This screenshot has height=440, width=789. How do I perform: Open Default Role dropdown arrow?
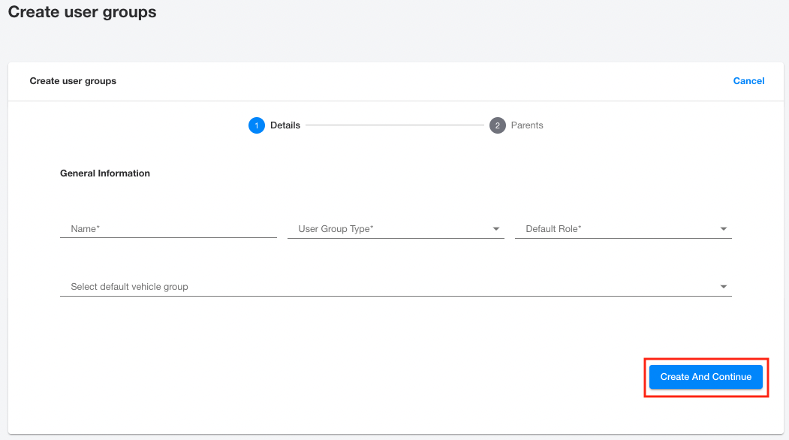tap(724, 229)
